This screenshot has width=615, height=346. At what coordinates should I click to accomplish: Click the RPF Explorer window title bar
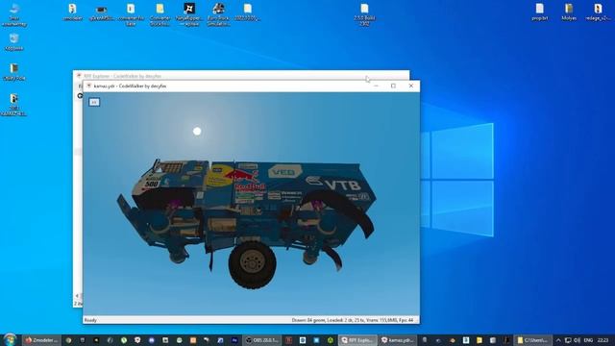tap(241, 75)
